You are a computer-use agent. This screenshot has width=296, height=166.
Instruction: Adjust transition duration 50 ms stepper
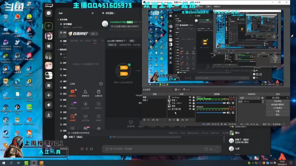click(263, 101)
